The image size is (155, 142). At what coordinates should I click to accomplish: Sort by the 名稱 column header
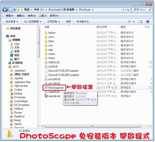tap(47, 27)
